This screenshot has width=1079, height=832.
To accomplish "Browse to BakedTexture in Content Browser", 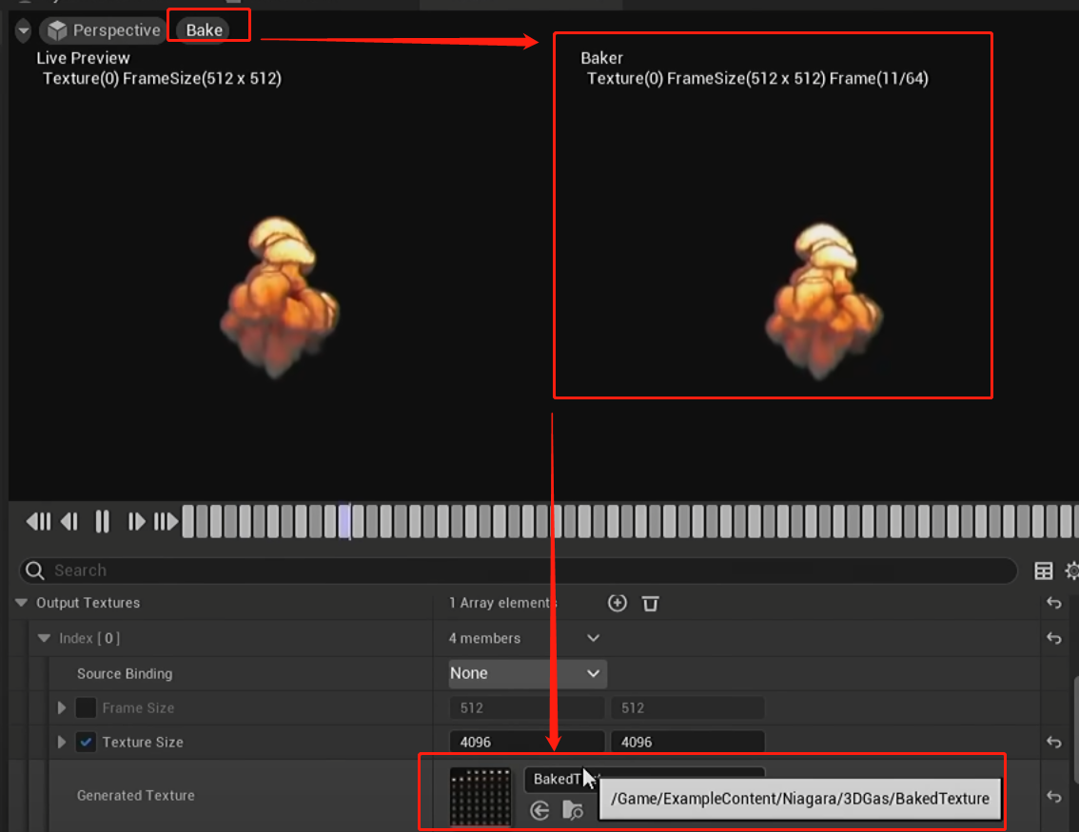I will 573,811.
